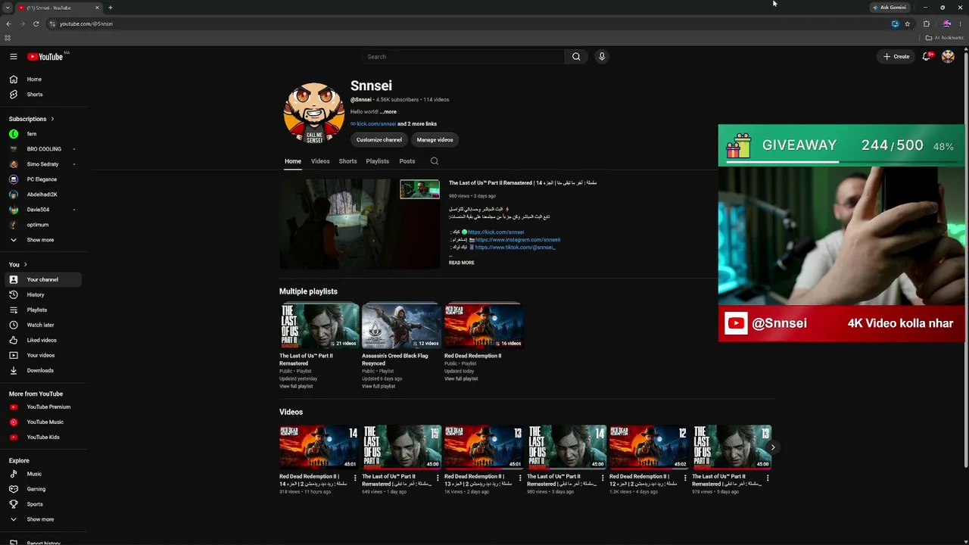
Task: Open the TikTok link in the video description
Action: 515,248
